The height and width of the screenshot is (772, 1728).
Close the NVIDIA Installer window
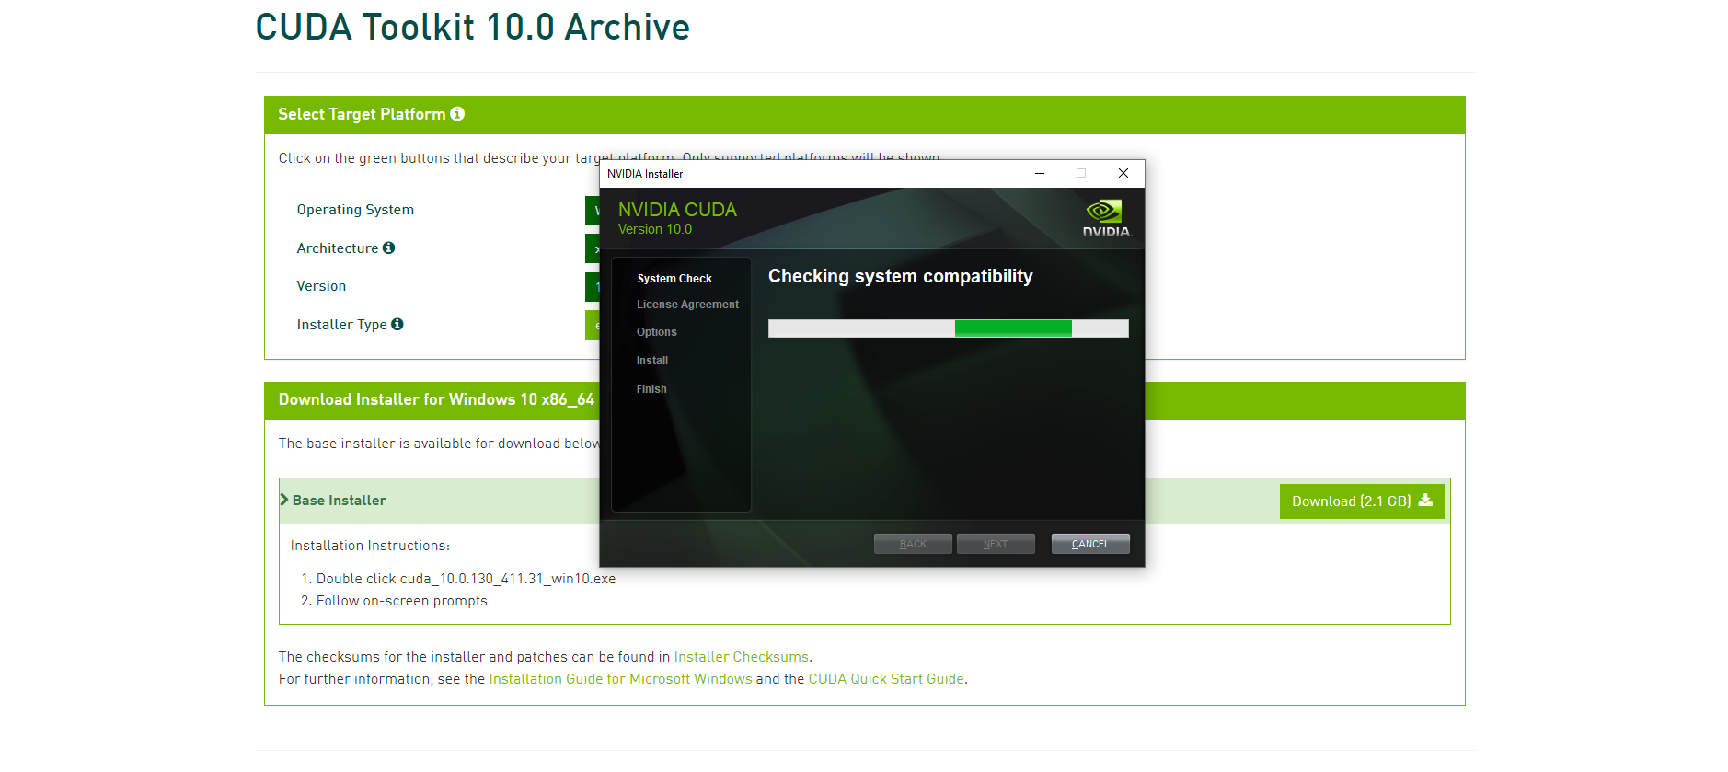point(1123,173)
